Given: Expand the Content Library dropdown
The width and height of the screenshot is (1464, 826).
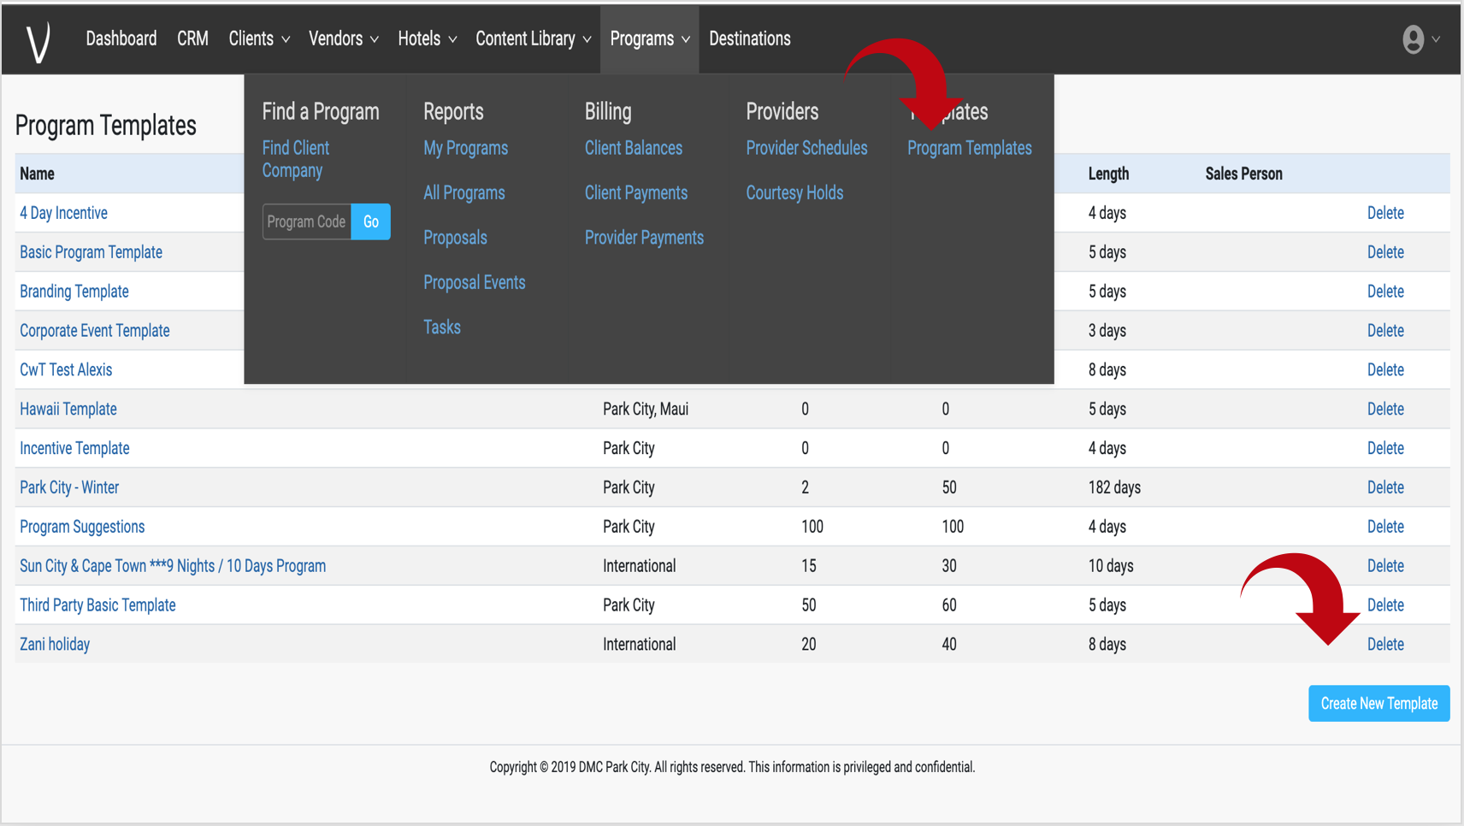Looking at the screenshot, I should [x=534, y=38].
